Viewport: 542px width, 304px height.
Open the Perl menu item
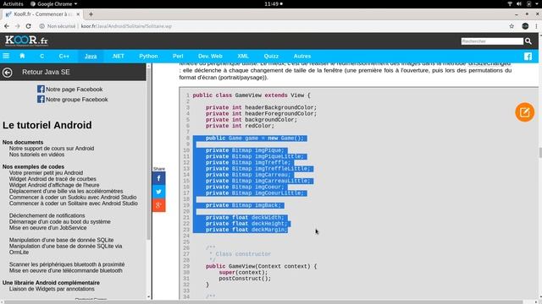point(178,57)
